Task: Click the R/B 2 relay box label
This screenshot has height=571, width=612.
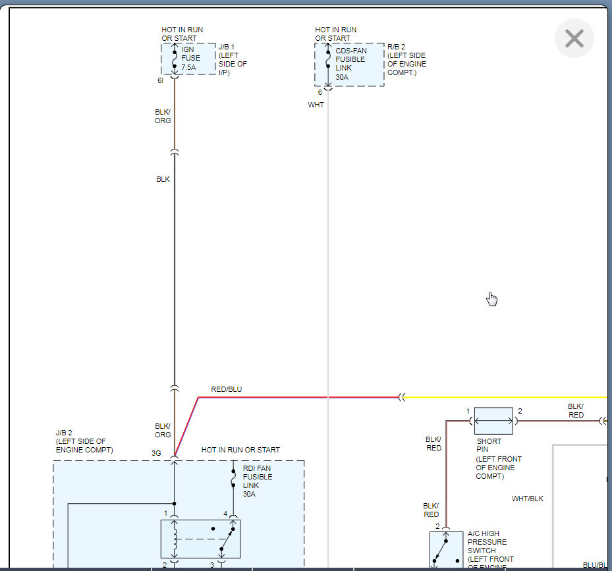Action: pos(406,60)
